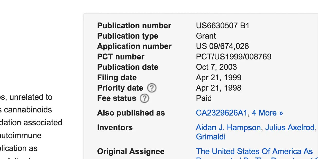Expand the '4 More »' publications list

click(x=267, y=113)
